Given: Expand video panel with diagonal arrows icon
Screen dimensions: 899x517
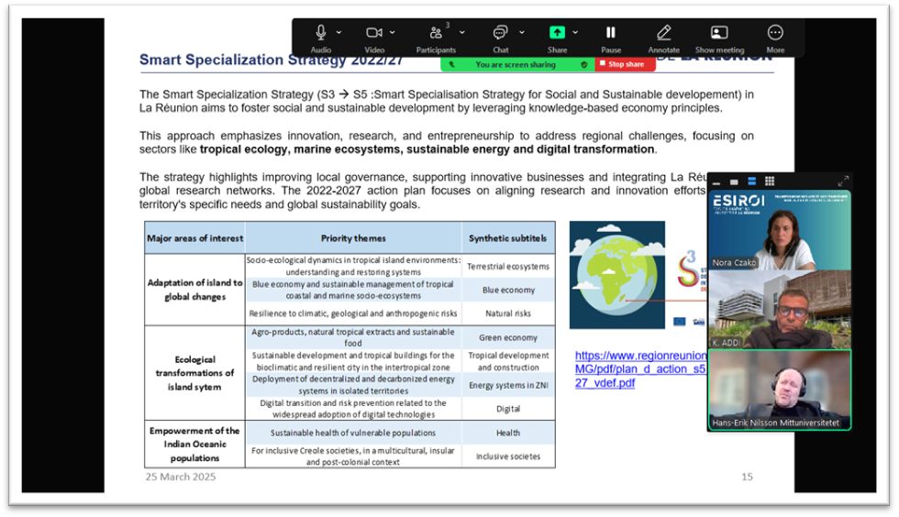Looking at the screenshot, I should click(x=843, y=181).
